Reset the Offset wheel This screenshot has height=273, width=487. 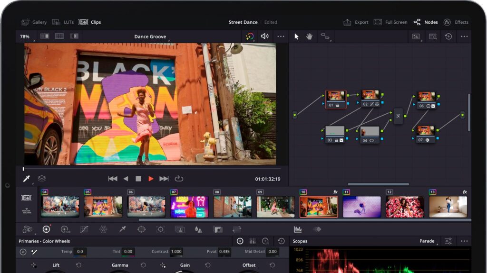tap(272, 265)
